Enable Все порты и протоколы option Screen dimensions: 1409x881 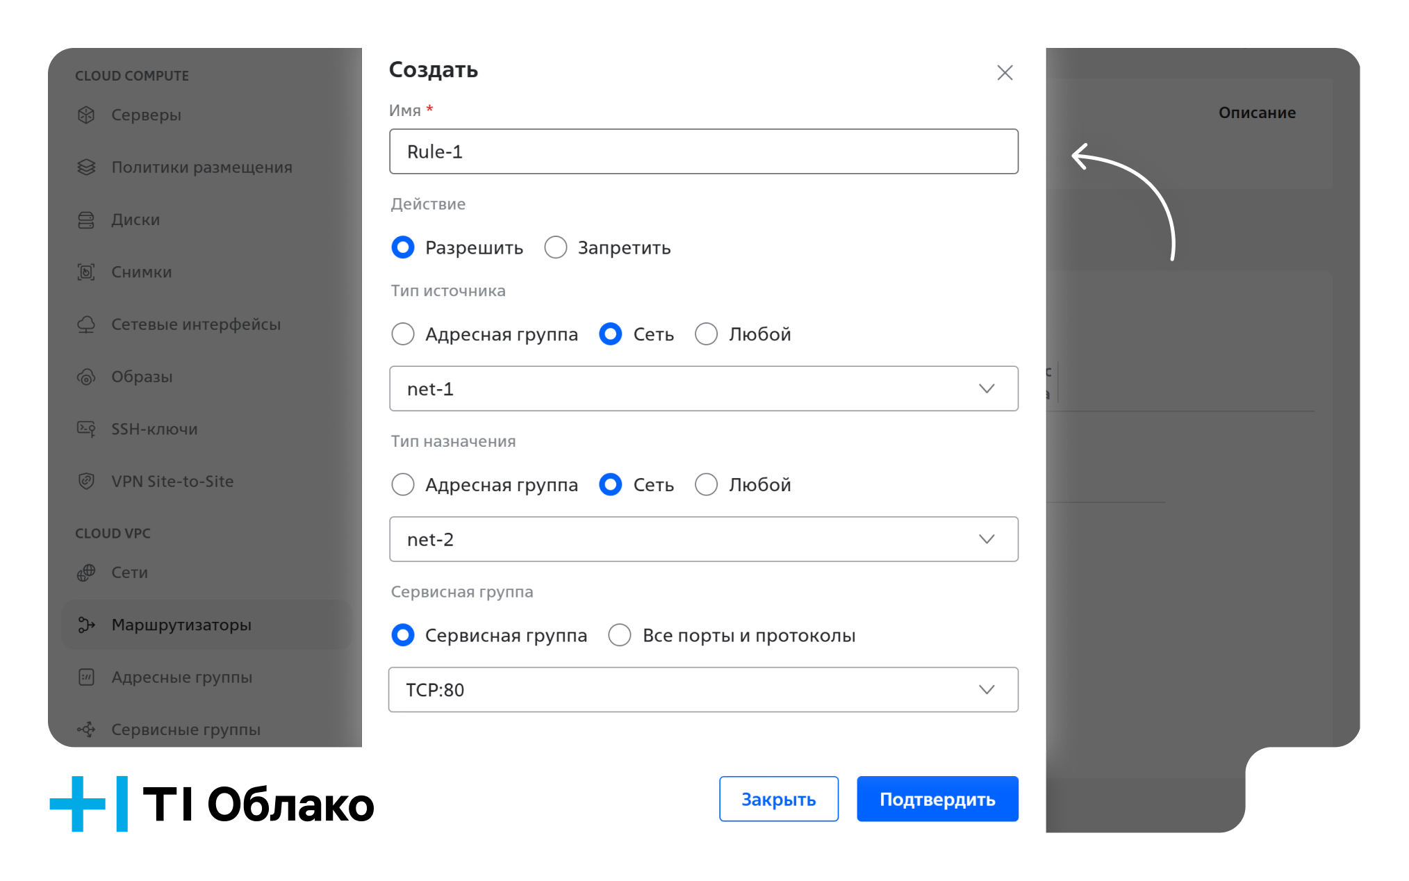620,635
